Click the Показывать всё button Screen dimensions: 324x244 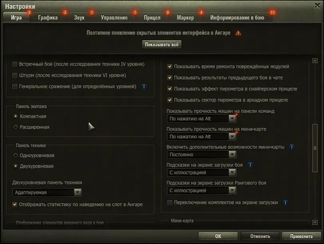[162, 44]
